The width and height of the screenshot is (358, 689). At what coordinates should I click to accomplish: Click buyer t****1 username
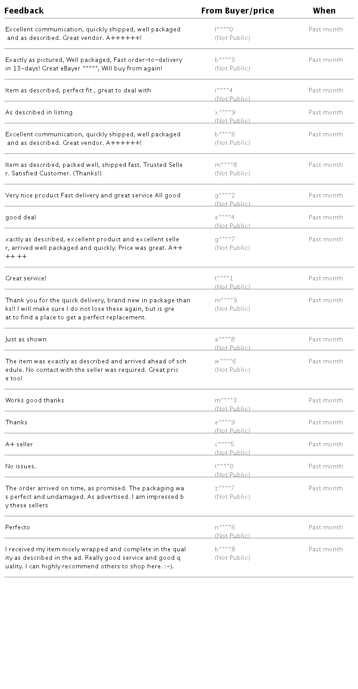[x=224, y=279]
